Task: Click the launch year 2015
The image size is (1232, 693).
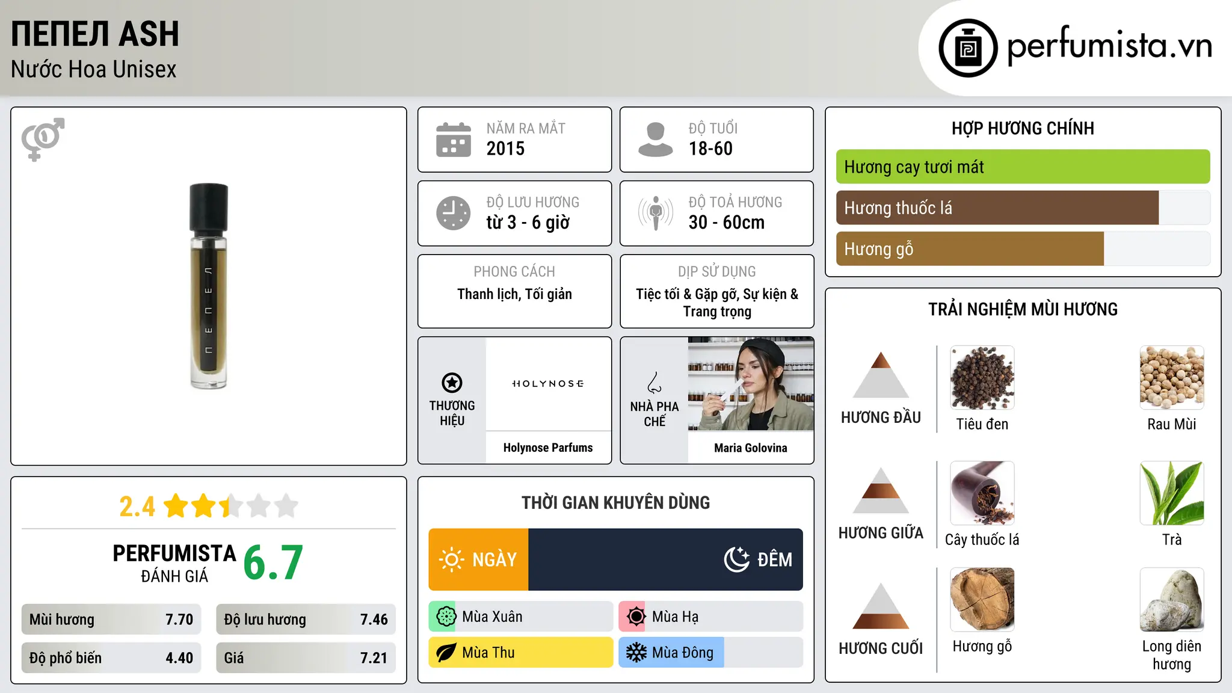Action: pyautogui.click(x=505, y=149)
